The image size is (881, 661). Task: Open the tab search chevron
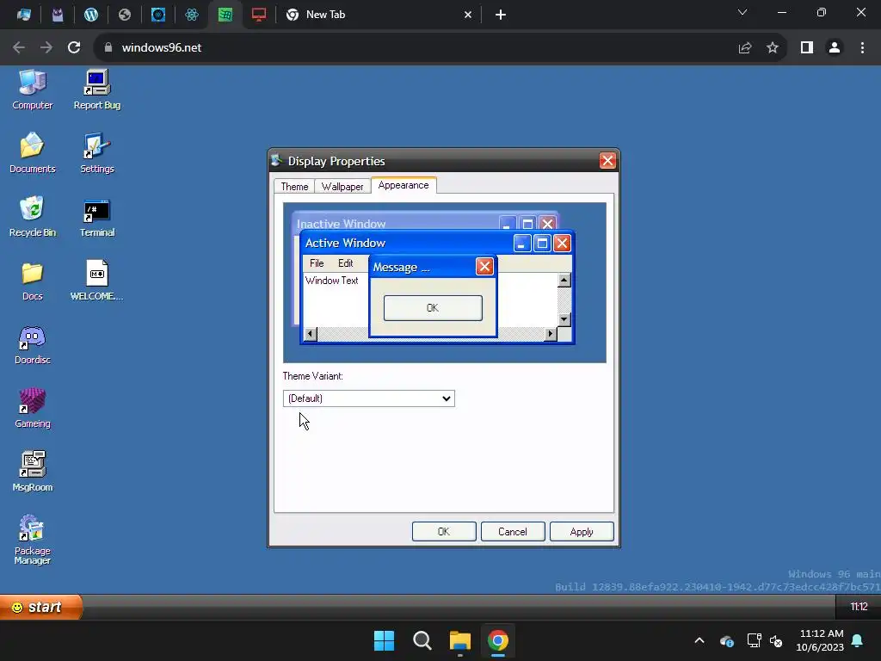742,12
